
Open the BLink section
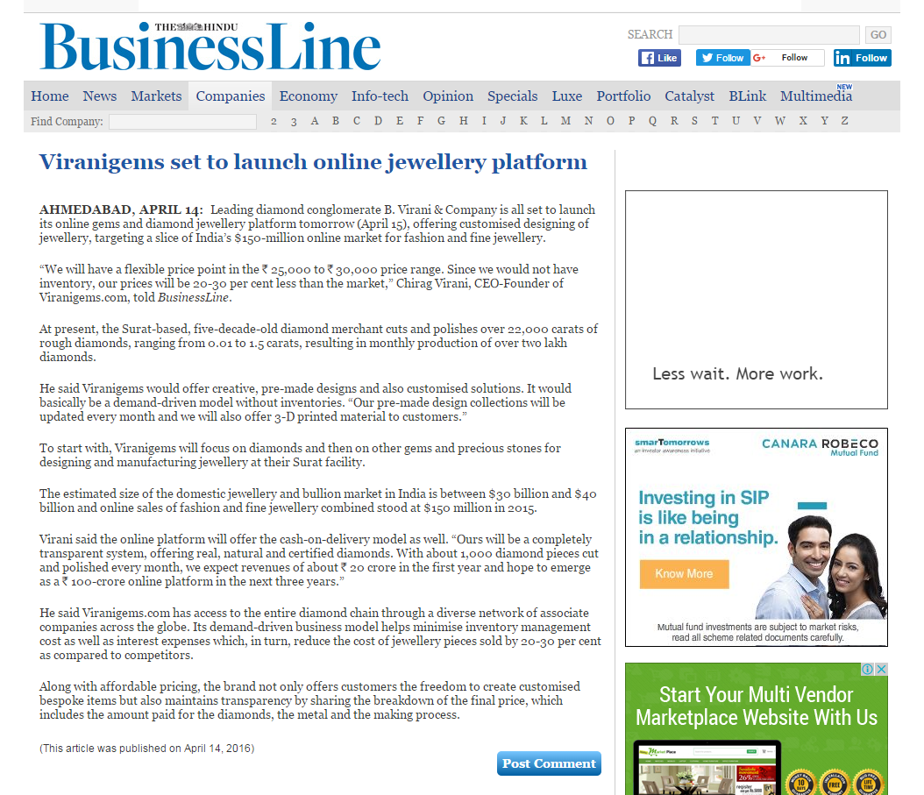click(x=747, y=96)
